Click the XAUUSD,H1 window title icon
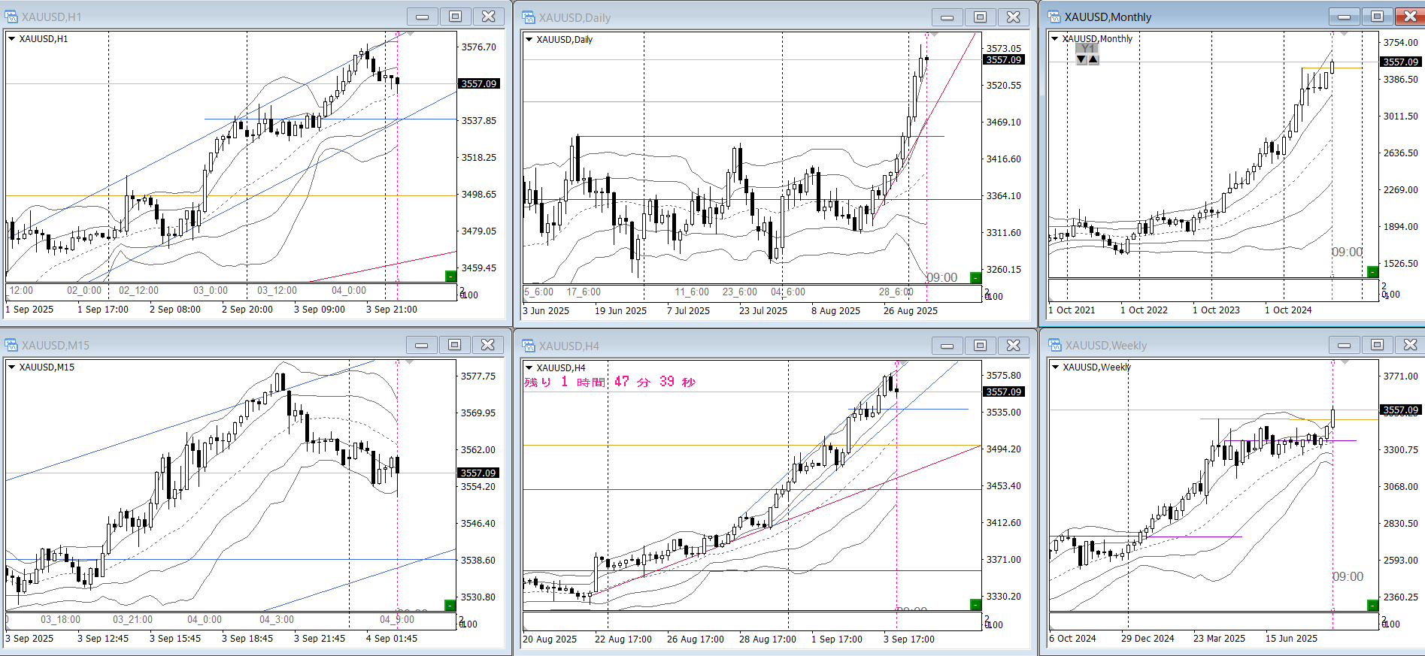Image resolution: width=1425 pixels, height=656 pixels. (11, 17)
